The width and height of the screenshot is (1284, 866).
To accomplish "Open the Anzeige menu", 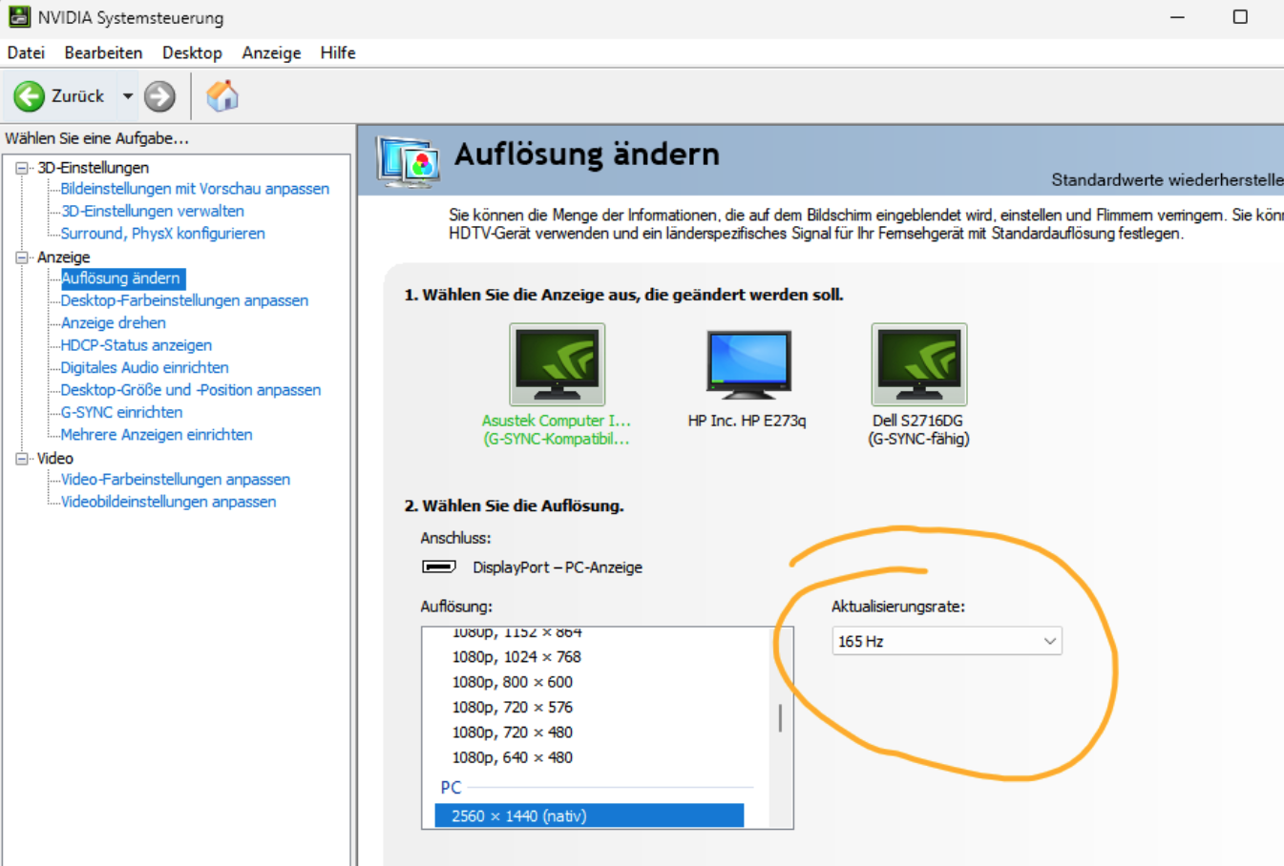I will pos(271,52).
